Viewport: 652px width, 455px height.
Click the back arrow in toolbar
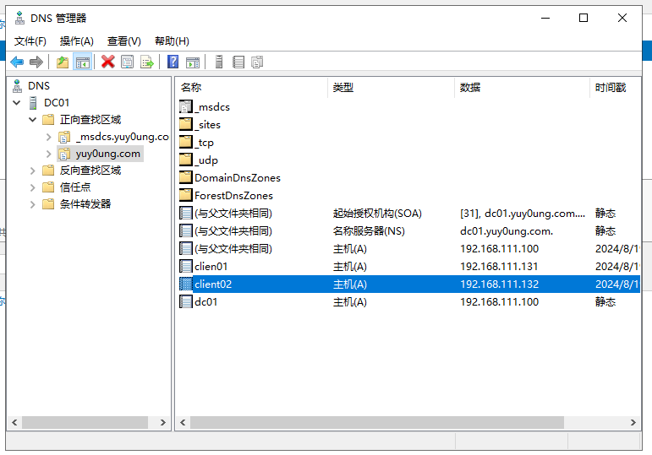point(17,62)
